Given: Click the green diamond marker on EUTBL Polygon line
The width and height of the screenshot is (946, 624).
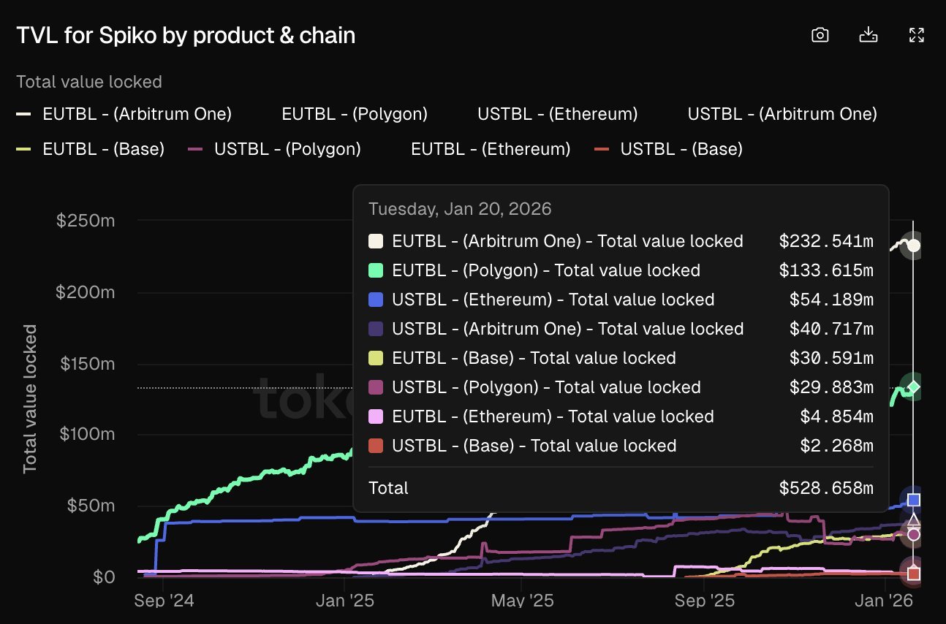Looking at the screenshot, I should (x=913, y=387).
